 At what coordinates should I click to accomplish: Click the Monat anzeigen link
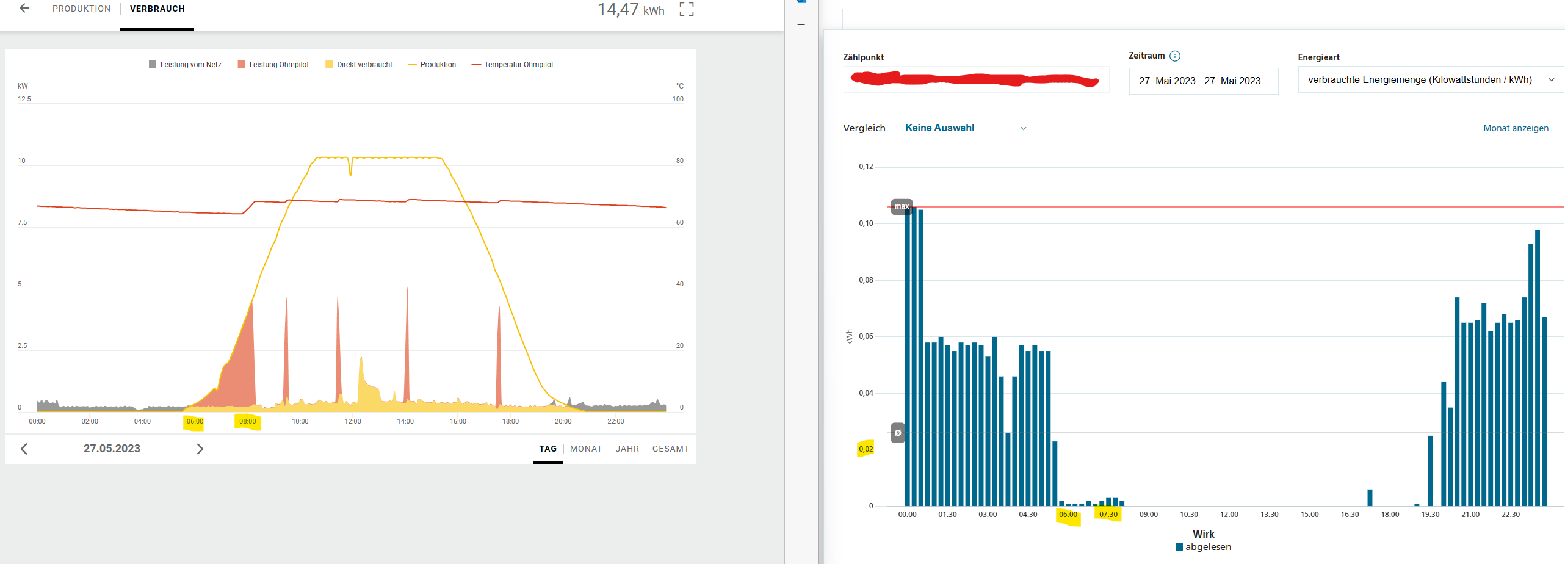[x=1516, y=128]
